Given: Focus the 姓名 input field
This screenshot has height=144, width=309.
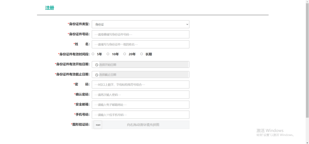Looking at the screenshot, I should (x=140, y=44).
